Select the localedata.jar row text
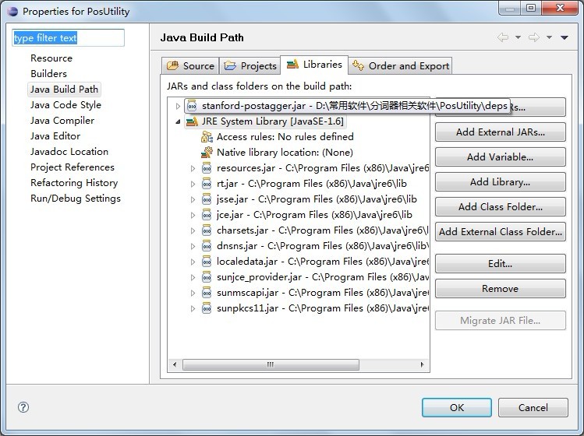 [323, 262]
